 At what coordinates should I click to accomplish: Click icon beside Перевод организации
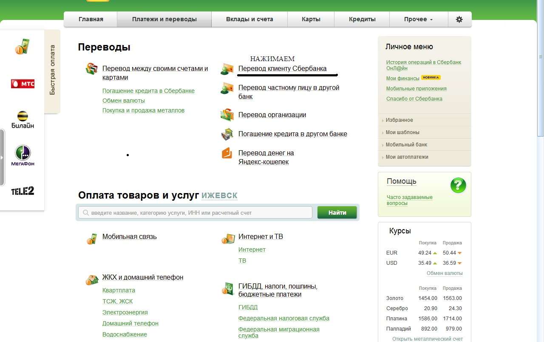pyautogui.click(x=227, y=115)
